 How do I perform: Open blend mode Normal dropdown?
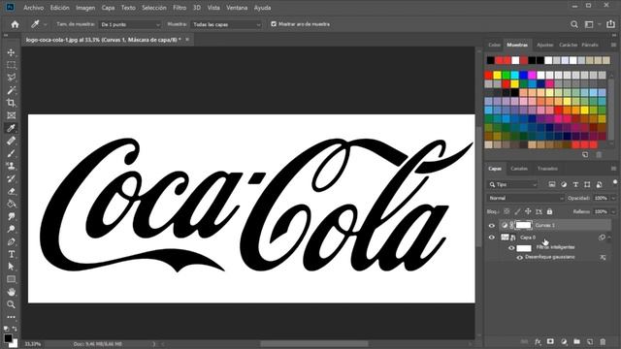(x=525, y=198)
